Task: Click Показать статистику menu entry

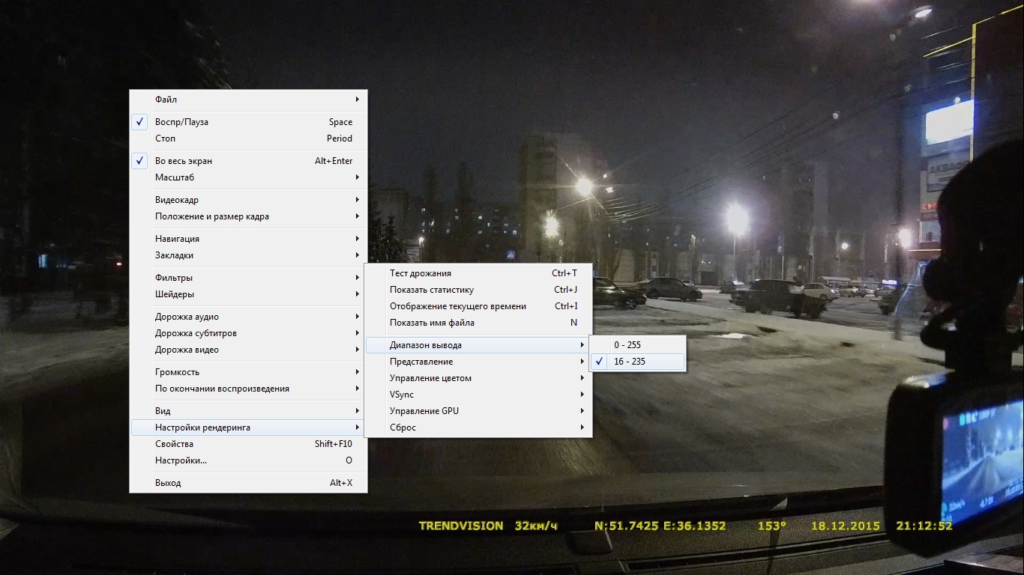Action: tap(431, 290)
